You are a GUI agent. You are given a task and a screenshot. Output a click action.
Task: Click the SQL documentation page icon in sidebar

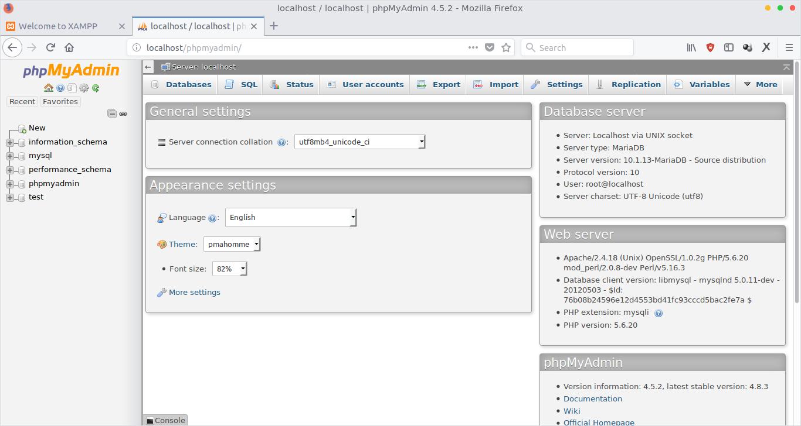tap(72, 88)
